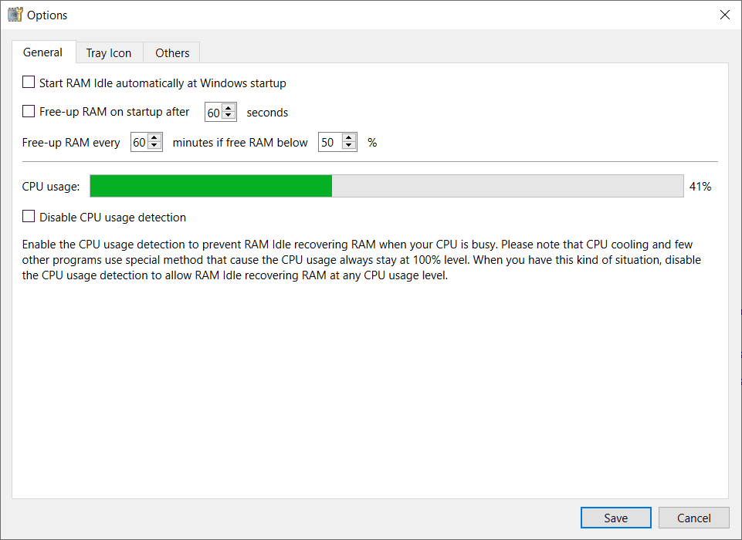Click the startup seconds input field
The width and height of the screenshot is (742, 540).
[x=214, y=112]
